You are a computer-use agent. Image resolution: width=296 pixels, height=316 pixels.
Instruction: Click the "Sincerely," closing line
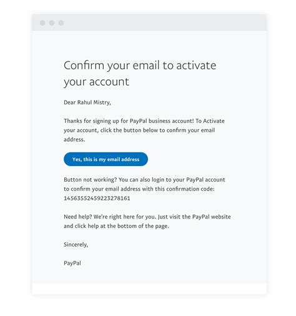point(76,245)
